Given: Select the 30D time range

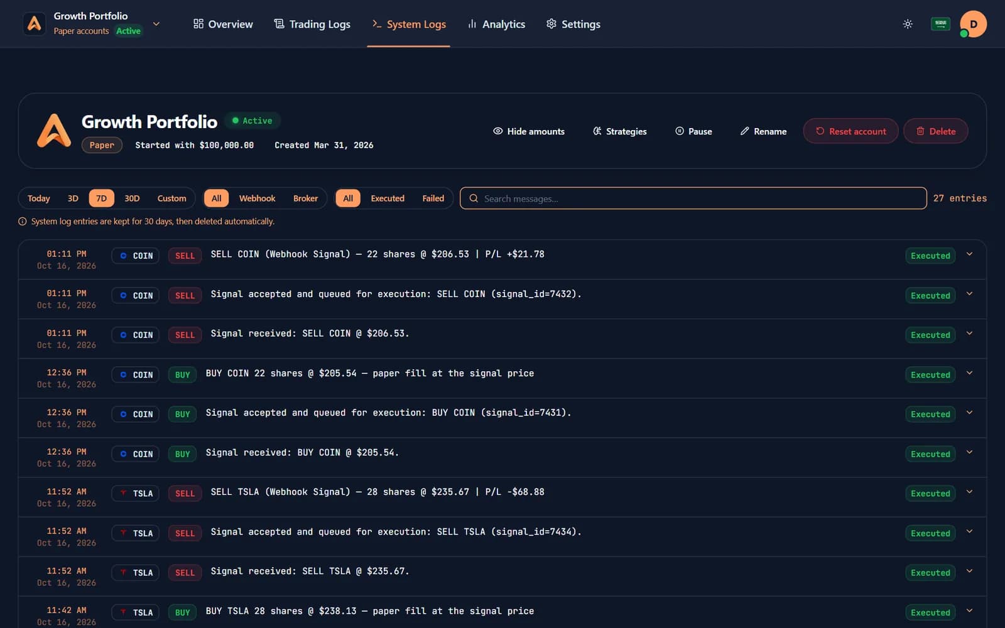Looking at the screenshot, I should point(132,198).
